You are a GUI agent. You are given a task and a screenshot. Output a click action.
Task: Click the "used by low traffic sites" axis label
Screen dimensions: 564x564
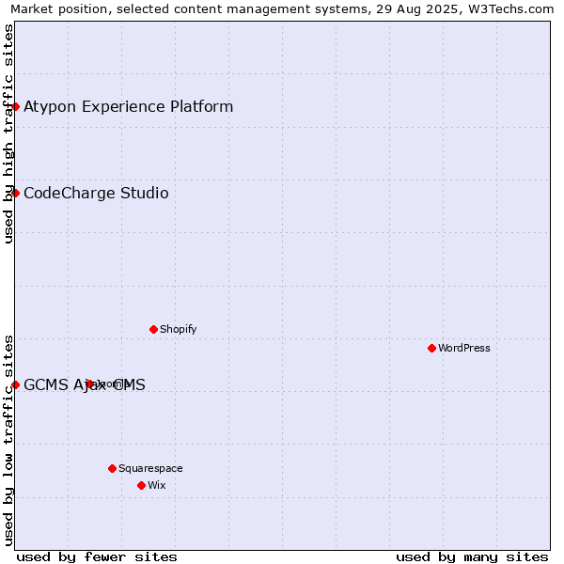[8, 441]
